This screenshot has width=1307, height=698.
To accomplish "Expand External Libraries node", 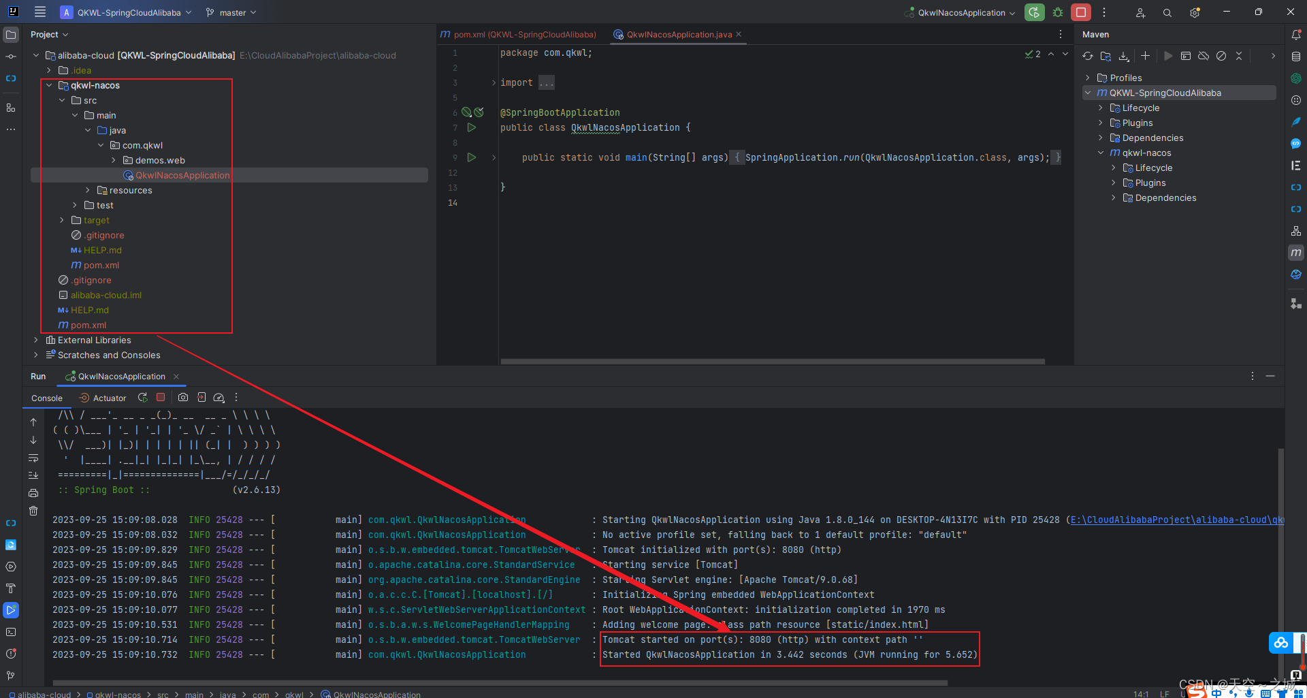I will pos(36,340).
